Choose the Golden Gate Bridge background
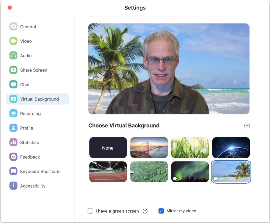 [x=149, y=148]
